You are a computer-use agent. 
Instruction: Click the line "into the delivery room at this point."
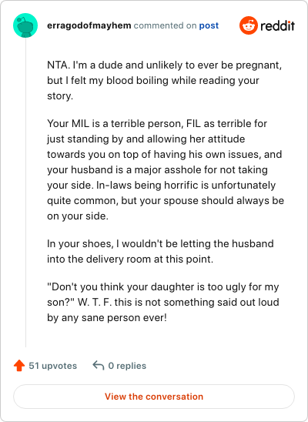[x=130, y=260]
